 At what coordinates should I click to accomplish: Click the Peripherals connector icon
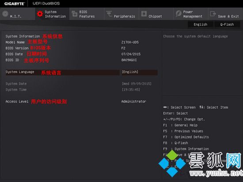click(x=109, y=14)
